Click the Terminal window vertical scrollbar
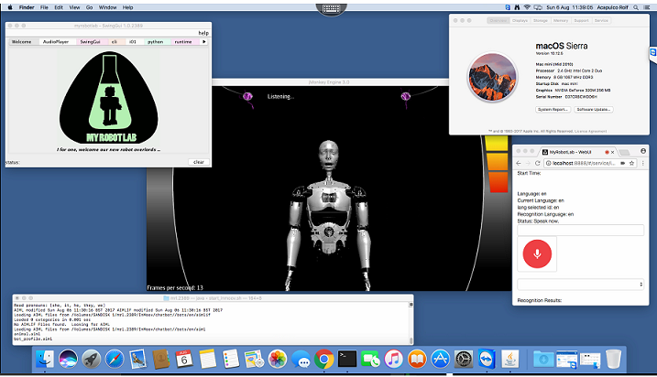Screen dimensions: 657x377 tap(411, 322)
